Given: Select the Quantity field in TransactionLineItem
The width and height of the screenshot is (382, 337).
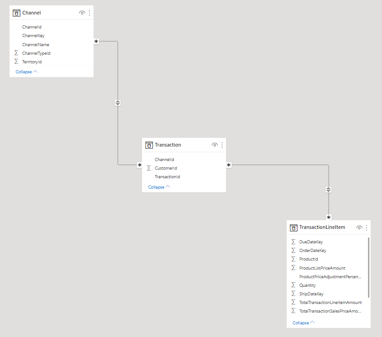Looking at the screenshot, I should [307, 285].
